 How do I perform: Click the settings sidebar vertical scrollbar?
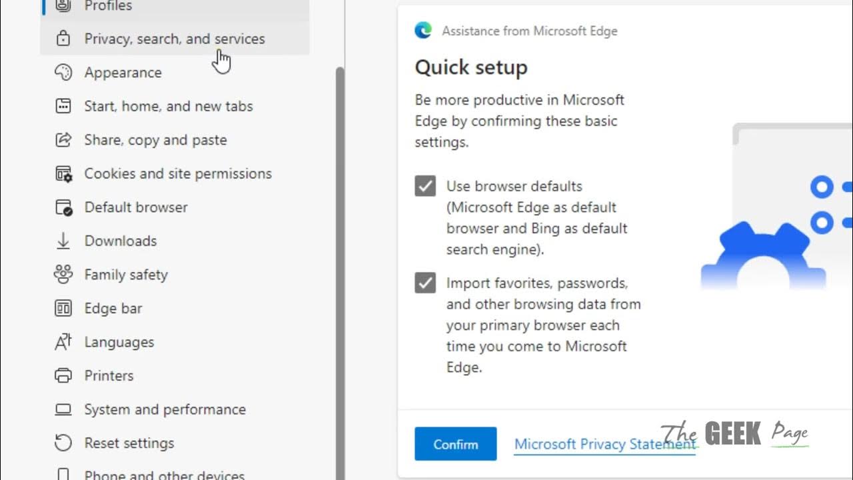pyautogui.click(x=340, y=267)
